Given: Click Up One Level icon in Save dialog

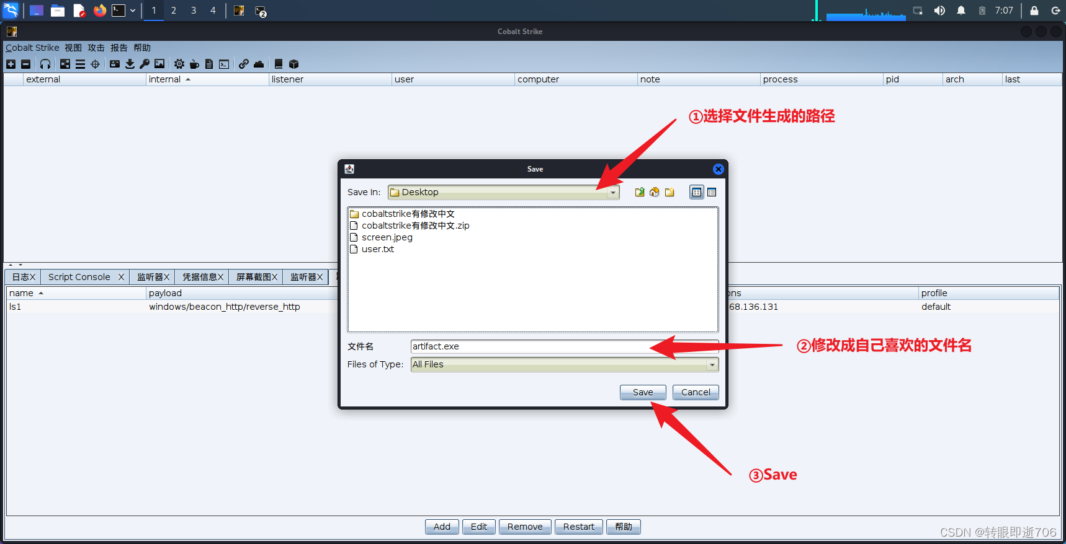Looking at the screenshot, I should click(x=640, y=192).
